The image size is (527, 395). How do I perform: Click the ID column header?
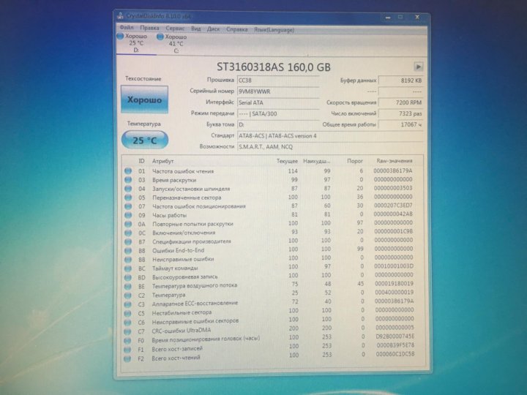point(141,161)
